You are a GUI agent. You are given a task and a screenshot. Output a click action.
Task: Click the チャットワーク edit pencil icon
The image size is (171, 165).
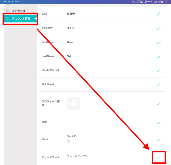pos(159,157)
